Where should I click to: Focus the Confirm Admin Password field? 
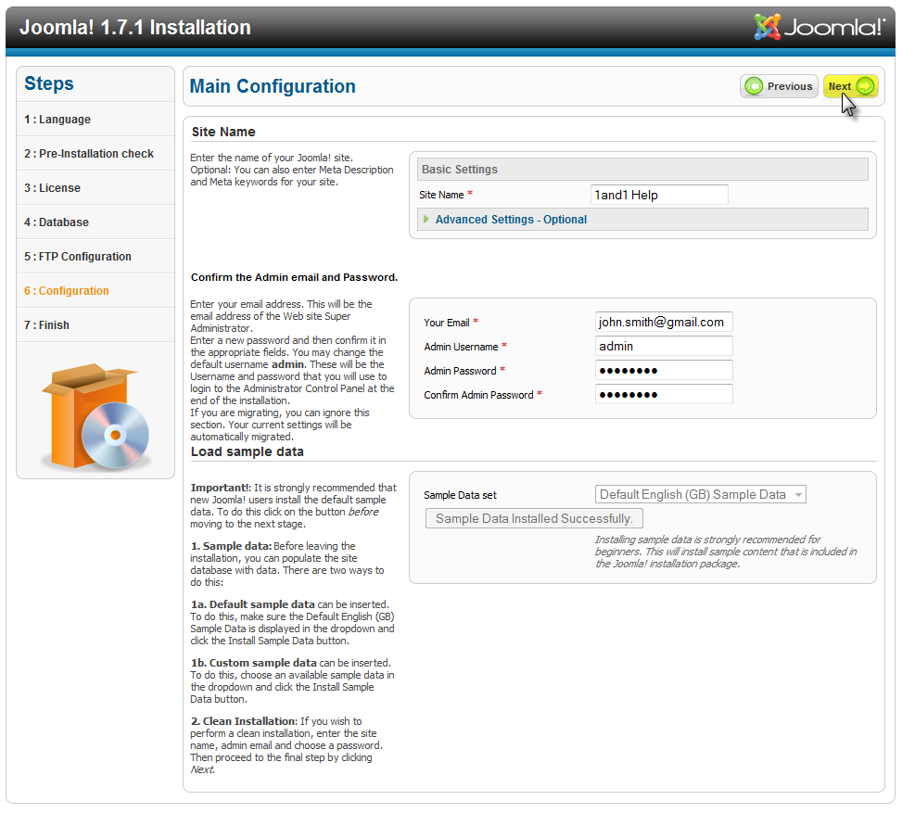point(664,394)
